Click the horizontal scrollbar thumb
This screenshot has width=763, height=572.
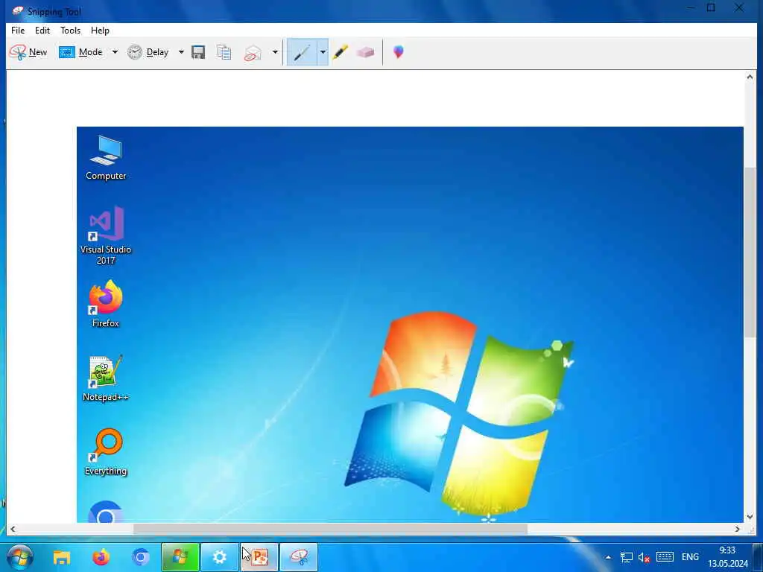330,529
